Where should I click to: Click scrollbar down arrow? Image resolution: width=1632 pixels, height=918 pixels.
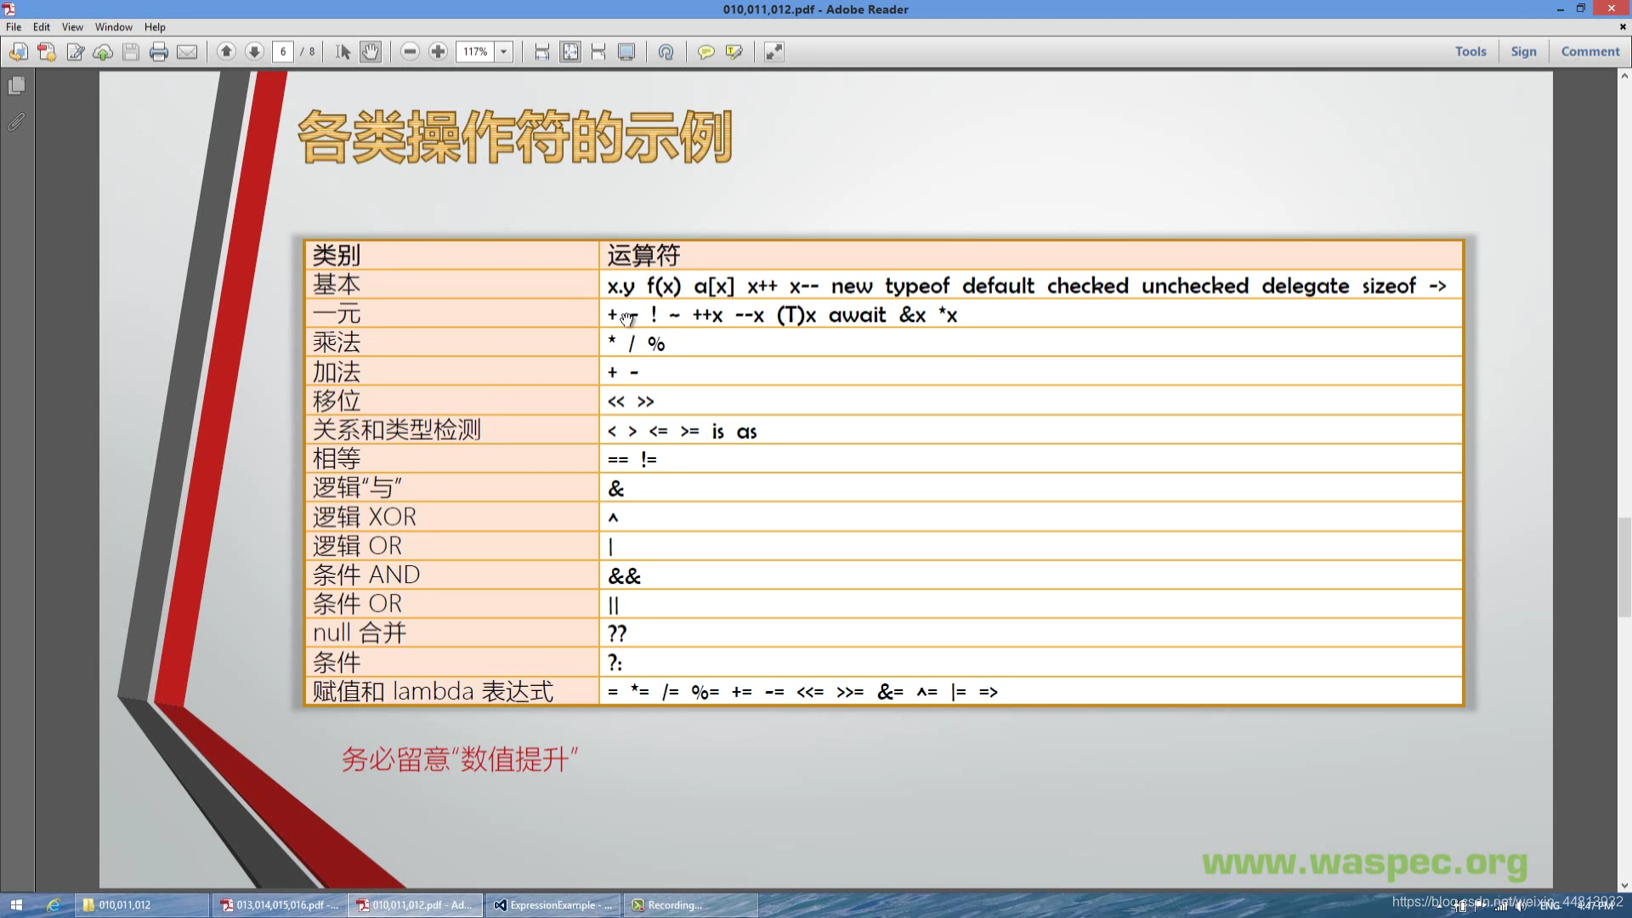[x=1624, y=885]
